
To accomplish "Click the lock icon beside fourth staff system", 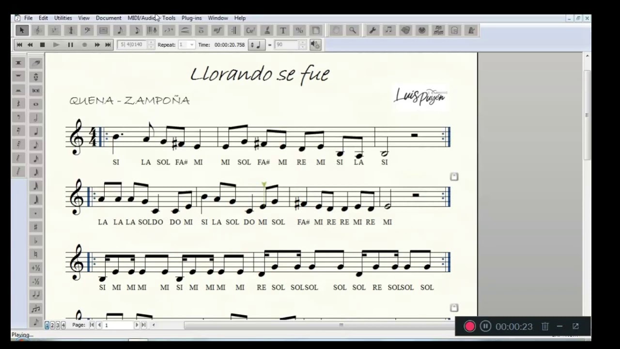I will tap(454, 308).
